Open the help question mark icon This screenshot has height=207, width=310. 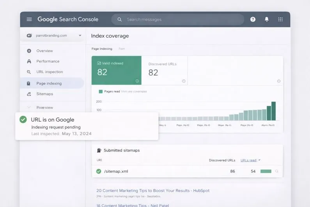tap(253, 20)
